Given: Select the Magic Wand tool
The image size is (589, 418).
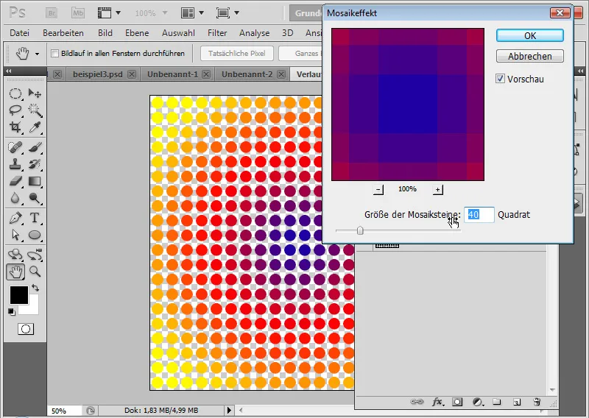Looking at the screenshot, I should [35, 110].
